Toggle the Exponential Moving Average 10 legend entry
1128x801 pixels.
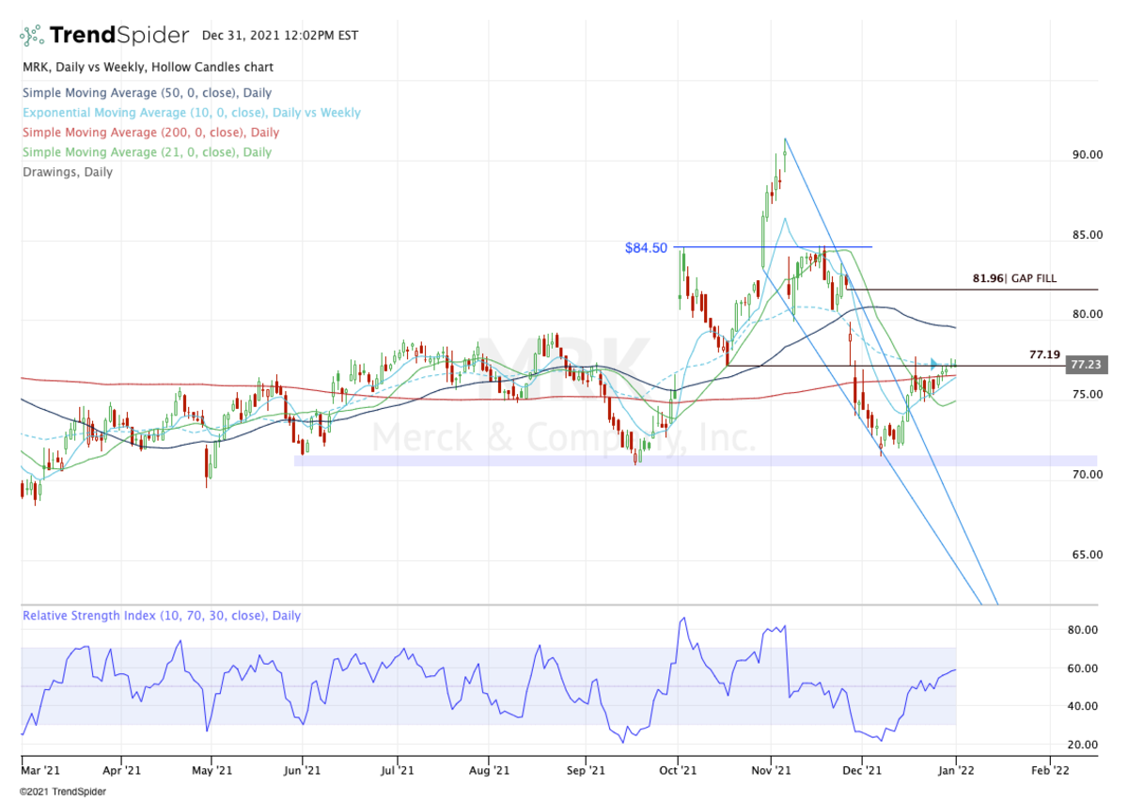click(x=191, y=113)
